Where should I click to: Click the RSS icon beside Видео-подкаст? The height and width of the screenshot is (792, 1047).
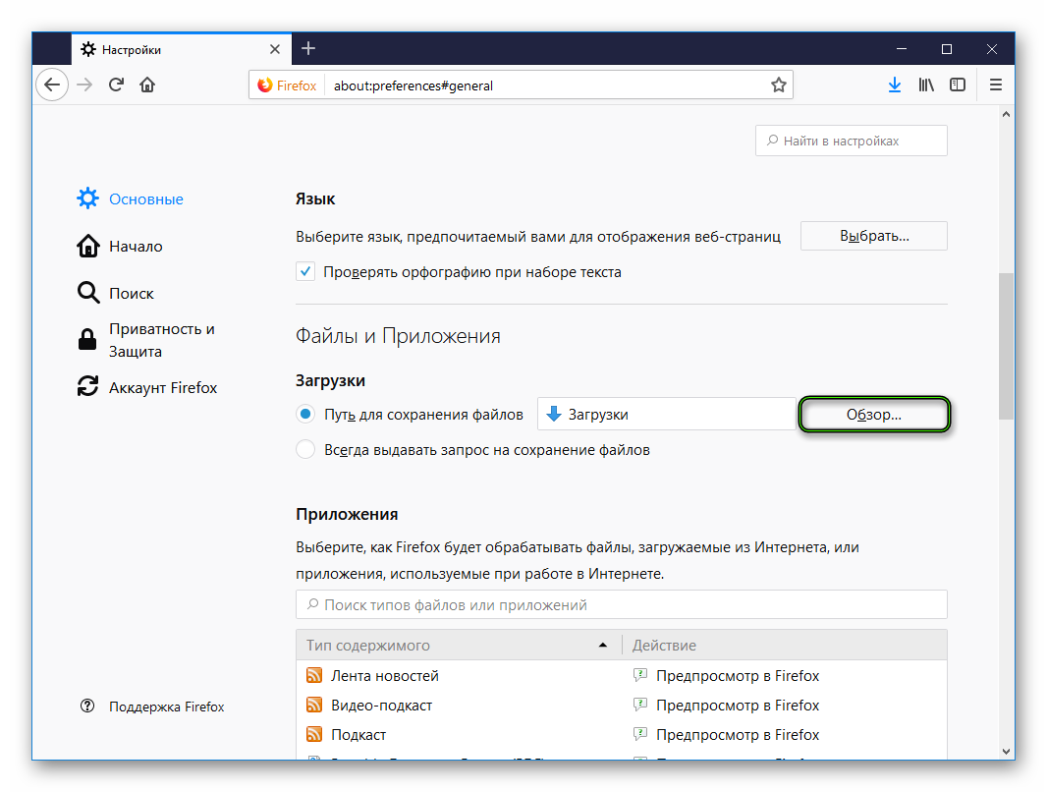(x=314, y=705)
